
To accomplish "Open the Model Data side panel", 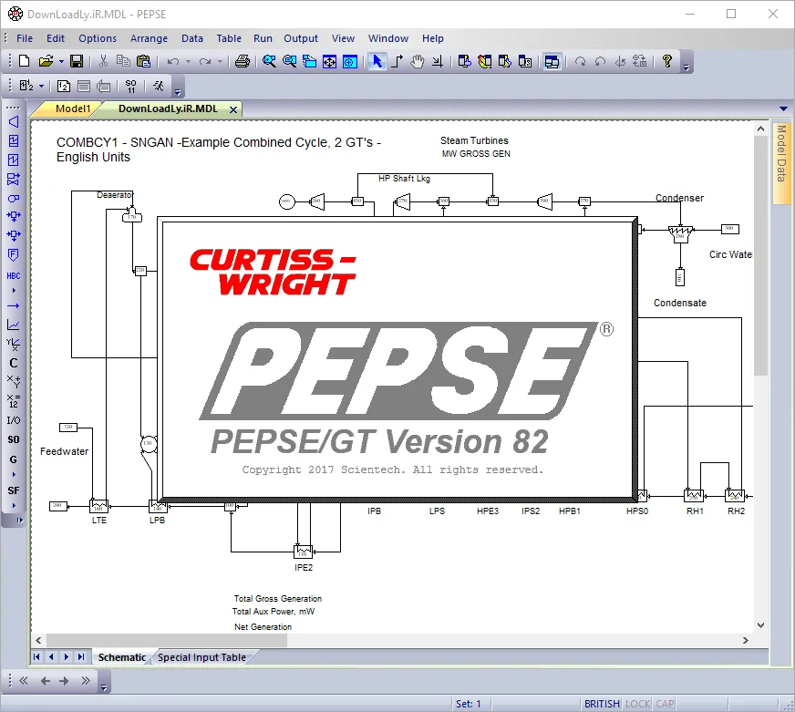I will [781, 162].
